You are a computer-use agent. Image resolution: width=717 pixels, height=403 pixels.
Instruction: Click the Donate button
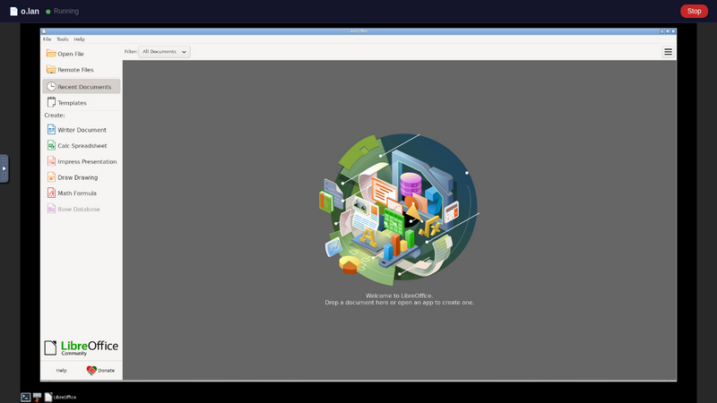pyautogui.click(x=100, y=371)
